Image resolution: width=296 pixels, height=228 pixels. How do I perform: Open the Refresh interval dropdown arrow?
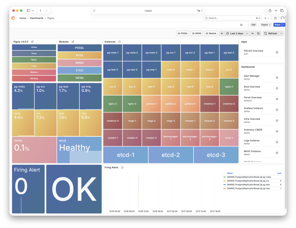pyautogui.click(x=281, y=33)
